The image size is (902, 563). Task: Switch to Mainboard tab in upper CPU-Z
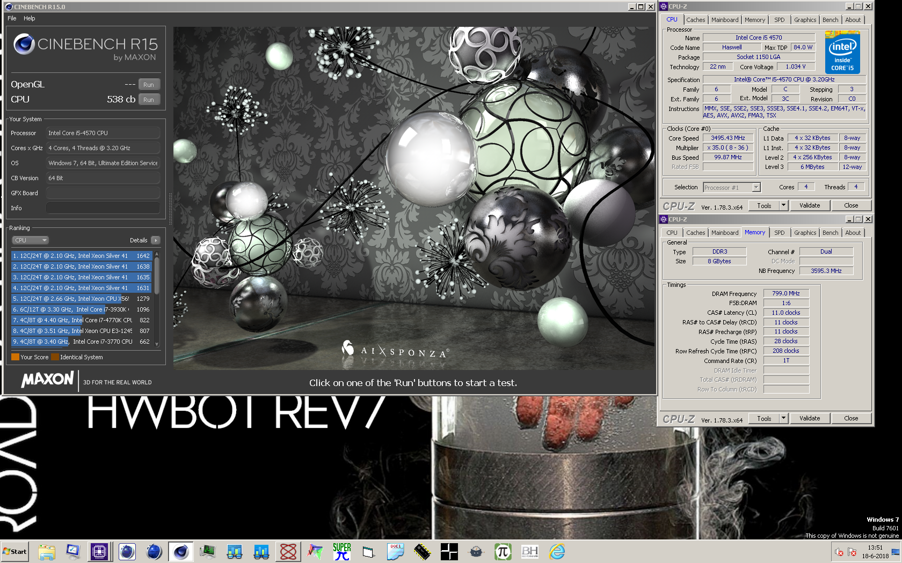725,20
